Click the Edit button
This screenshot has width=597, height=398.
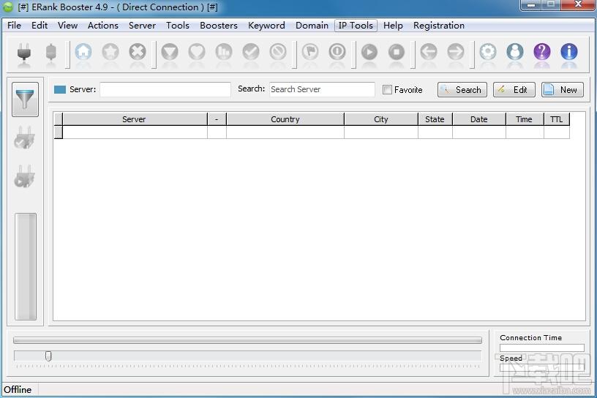[514, 90]
